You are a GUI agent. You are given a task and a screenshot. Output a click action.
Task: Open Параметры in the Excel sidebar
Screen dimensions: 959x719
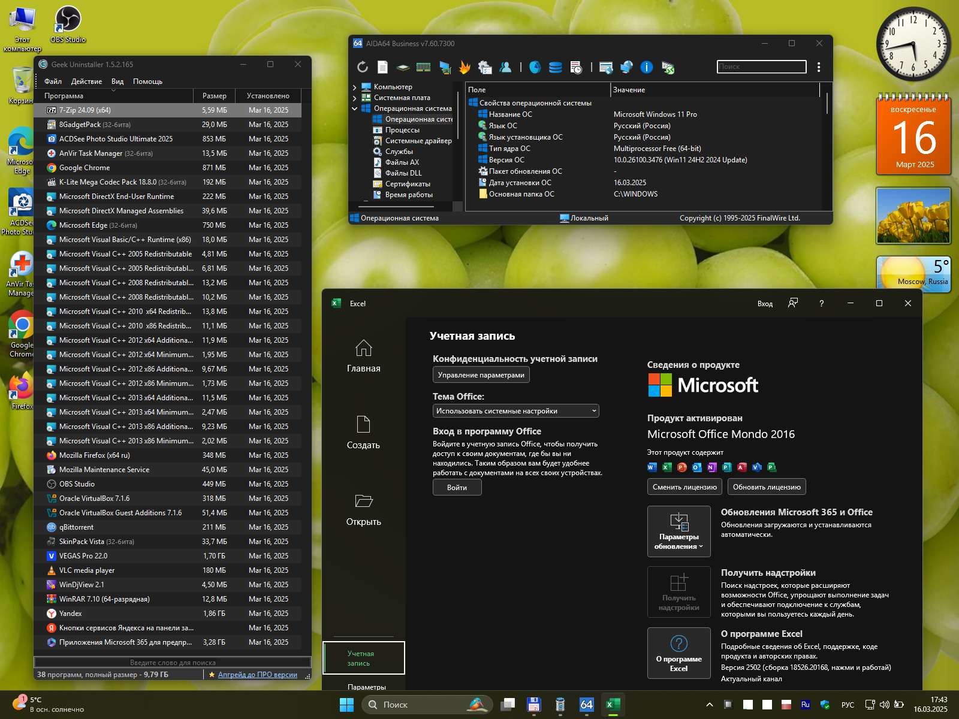tap(367, 687)
